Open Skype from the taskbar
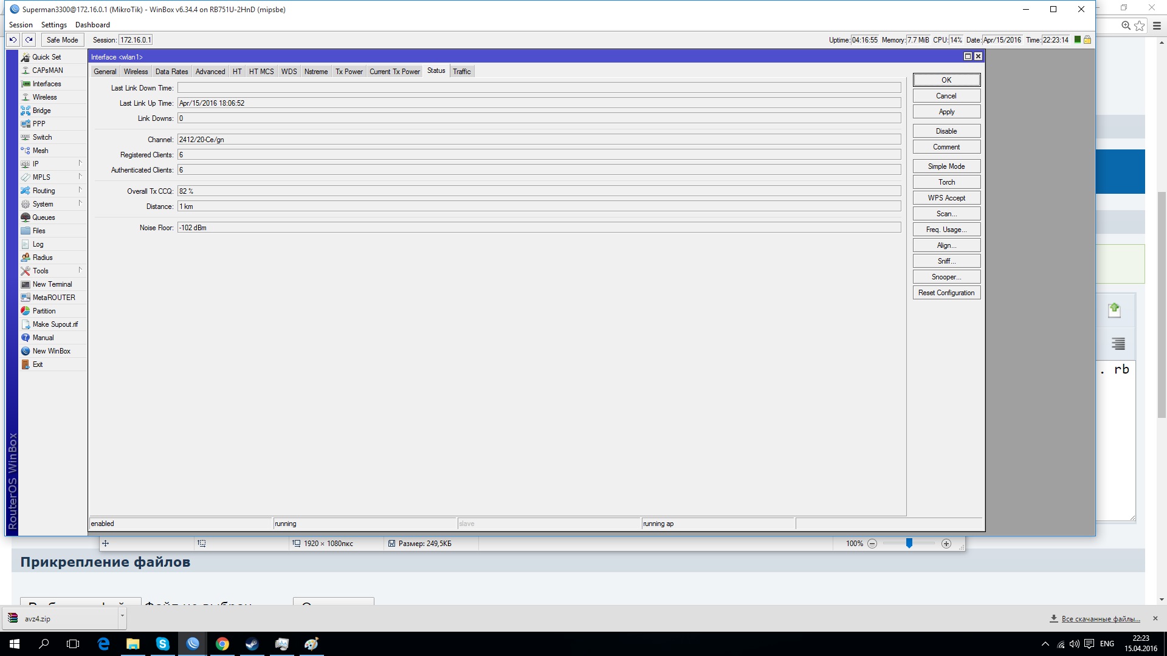Image resolution: width=1167 pixels, height=656 pixels. coord(162,644)
